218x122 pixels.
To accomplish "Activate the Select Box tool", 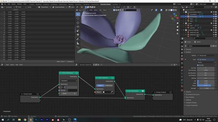I will point(78,14).
